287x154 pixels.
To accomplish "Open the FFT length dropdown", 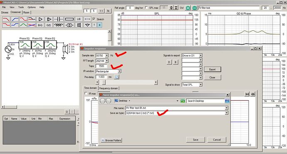I will [x=107, y=61].
